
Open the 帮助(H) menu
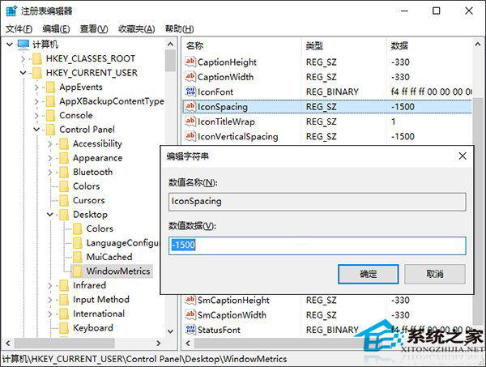point(180,29)
